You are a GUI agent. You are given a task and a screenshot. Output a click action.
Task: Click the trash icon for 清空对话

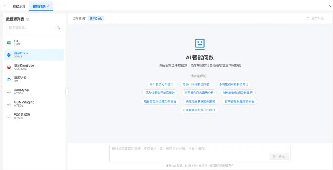pyautogui.click(x=308, y=19)
